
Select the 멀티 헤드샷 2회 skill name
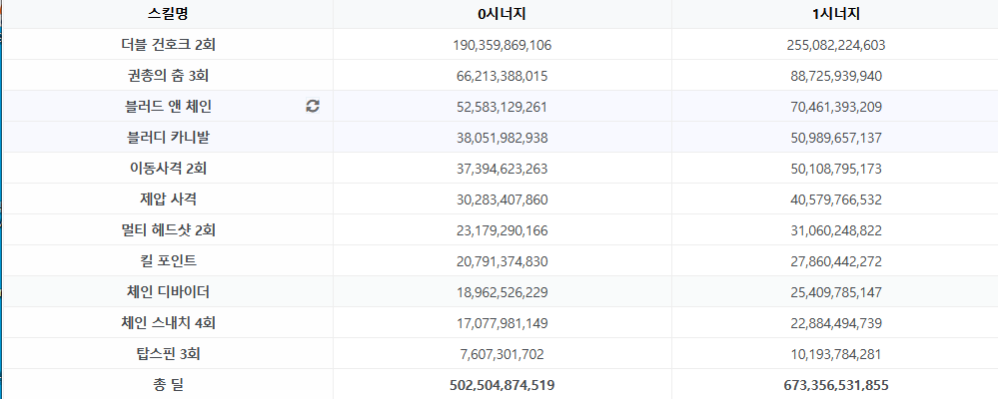click(168, 230)
